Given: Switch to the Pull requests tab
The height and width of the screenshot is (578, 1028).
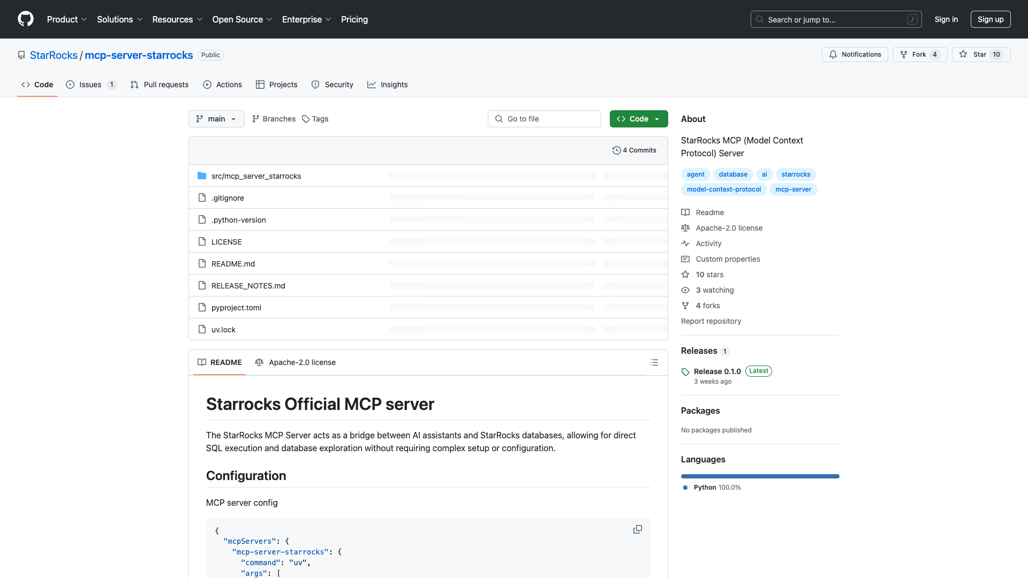Looking at the screenshot, I should pyautogui.click(x=159, y=85).
